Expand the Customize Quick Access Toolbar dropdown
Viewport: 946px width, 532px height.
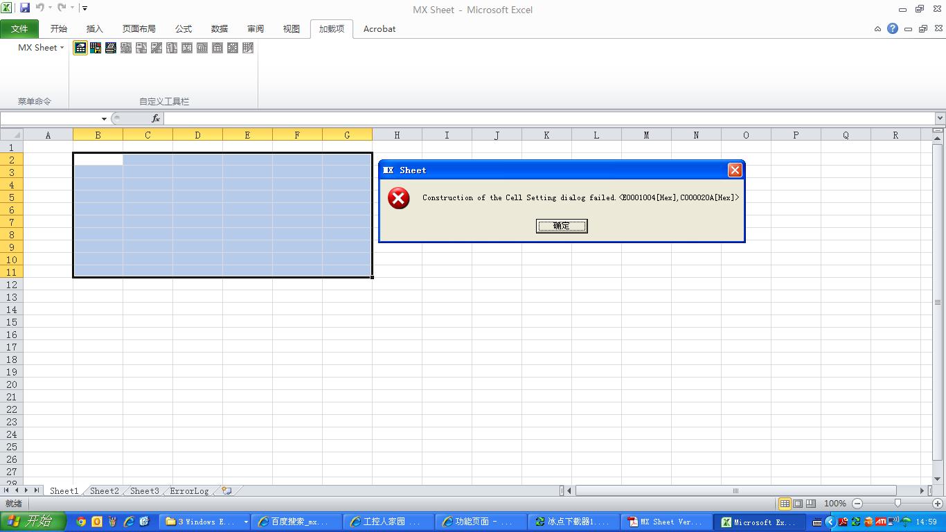(x=84, y=8)
